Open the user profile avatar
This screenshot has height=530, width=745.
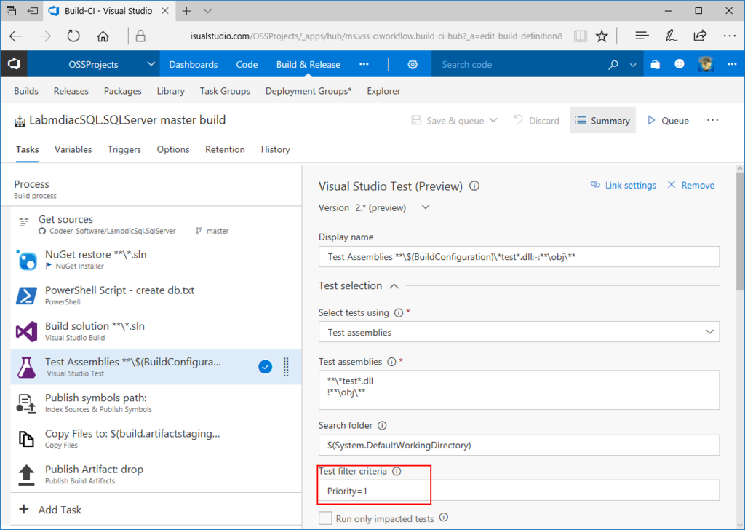[x=706, y=64]
